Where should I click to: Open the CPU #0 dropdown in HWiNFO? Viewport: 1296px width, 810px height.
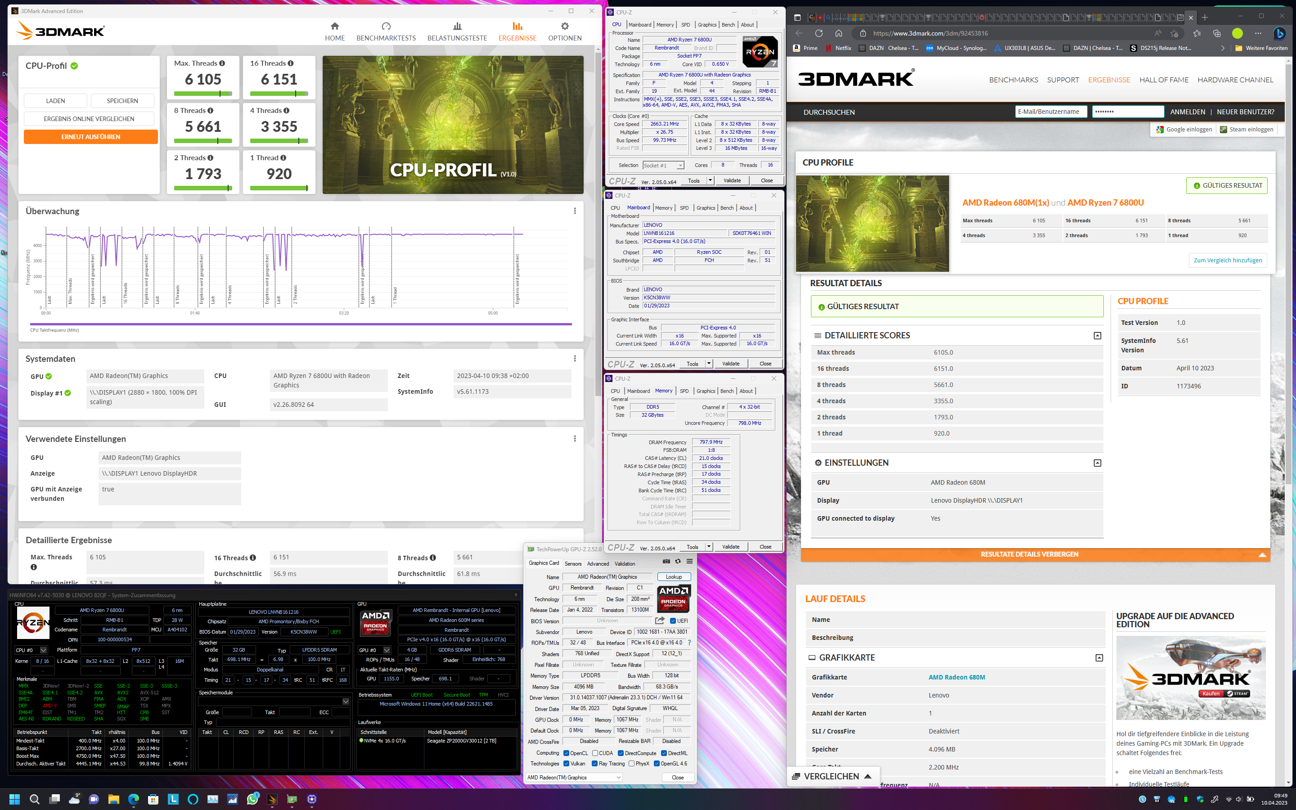click(x=31, y=650)
